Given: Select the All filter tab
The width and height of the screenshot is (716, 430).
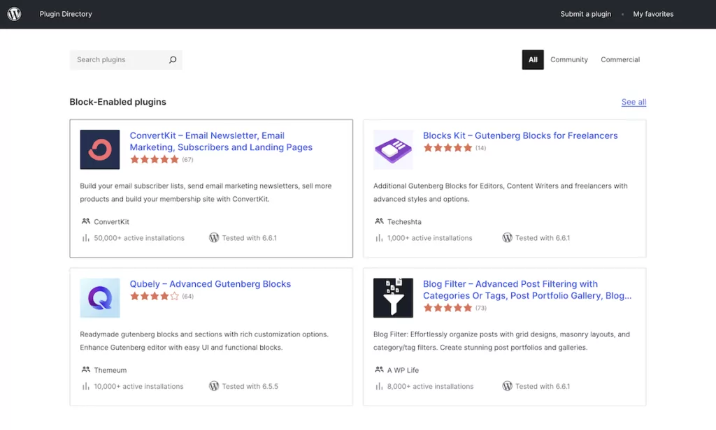Looking at the screenshot, I should (533, 60).
